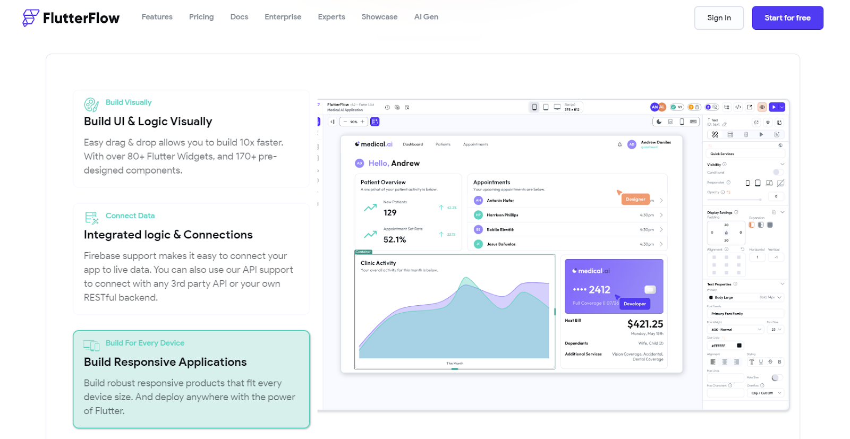The width and height of the screenshot is (850, 439).
Task: Open the Font Weight 400- Normal dropdown
Action: click(735, 330)
